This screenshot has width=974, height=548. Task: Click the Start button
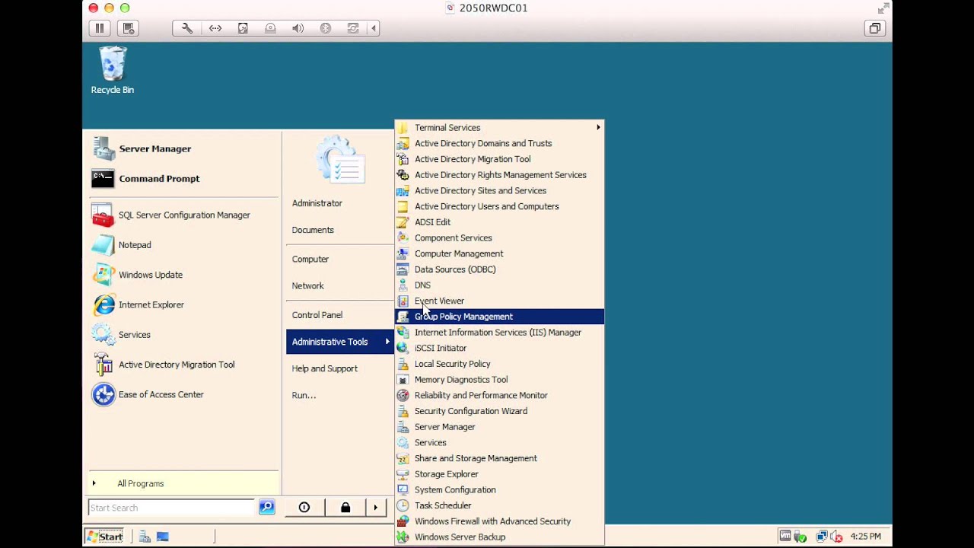coord(105,537)
